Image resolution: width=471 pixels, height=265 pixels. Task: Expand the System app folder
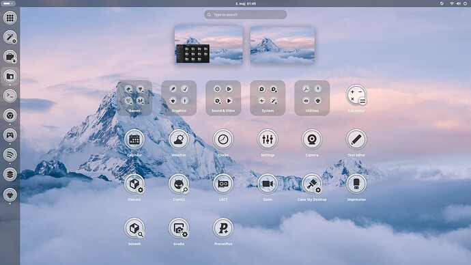268,98
